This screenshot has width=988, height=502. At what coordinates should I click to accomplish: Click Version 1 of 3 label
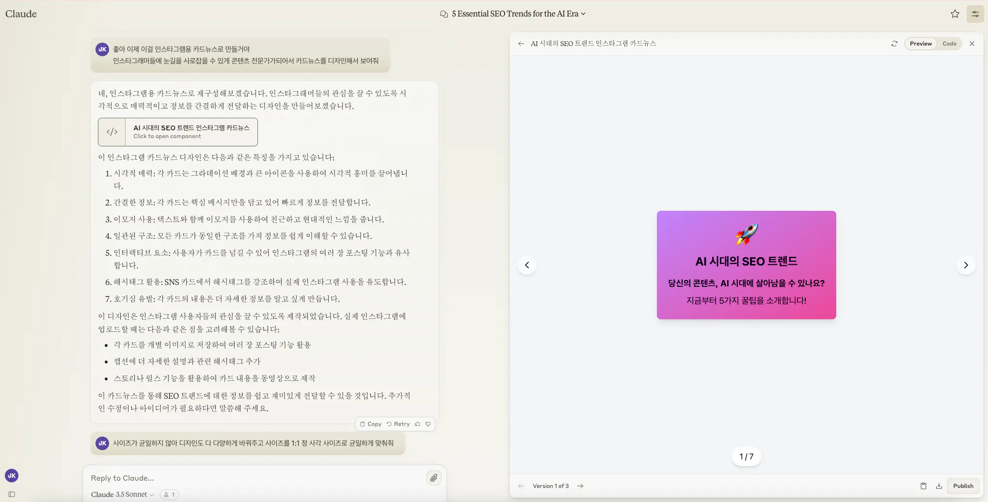pos(550,486)
